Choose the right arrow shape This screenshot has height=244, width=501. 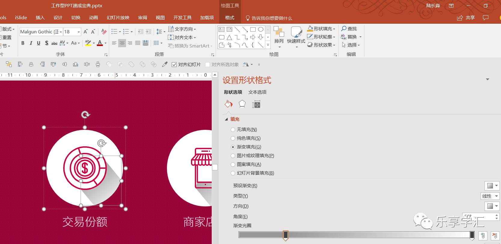pyautogui.click(x=253, y=37)
